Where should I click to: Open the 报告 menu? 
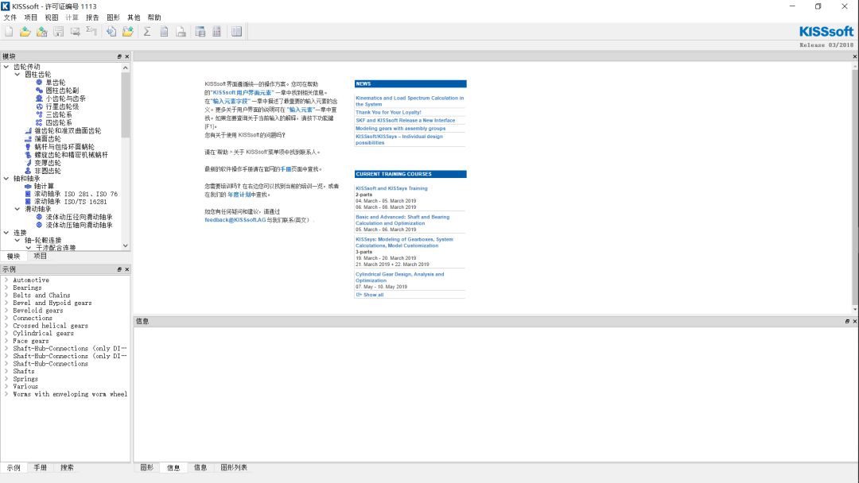point(92,17)
